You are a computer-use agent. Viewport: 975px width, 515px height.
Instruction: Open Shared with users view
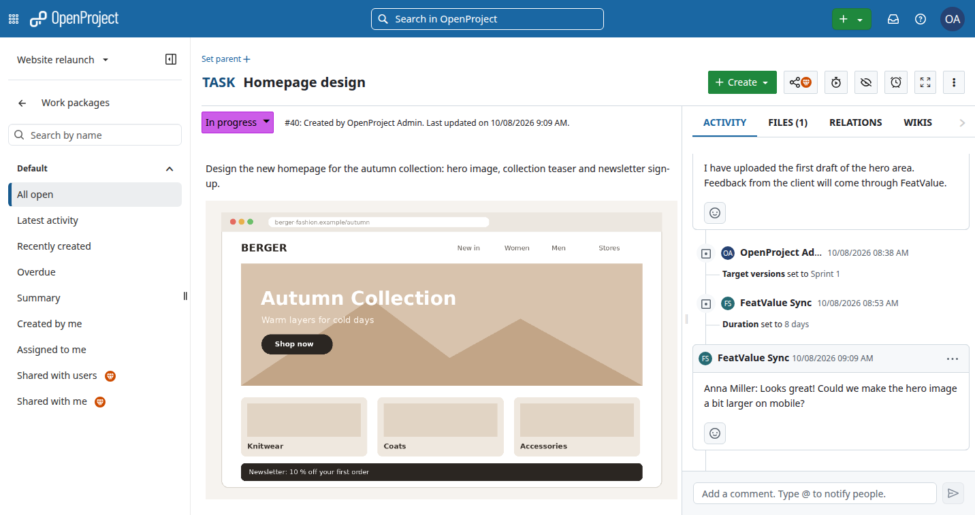[x=95, y=376]
